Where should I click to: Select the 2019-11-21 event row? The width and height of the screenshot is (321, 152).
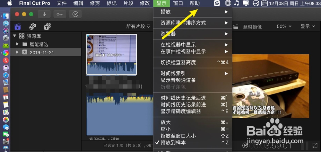[x=46, y=52]
